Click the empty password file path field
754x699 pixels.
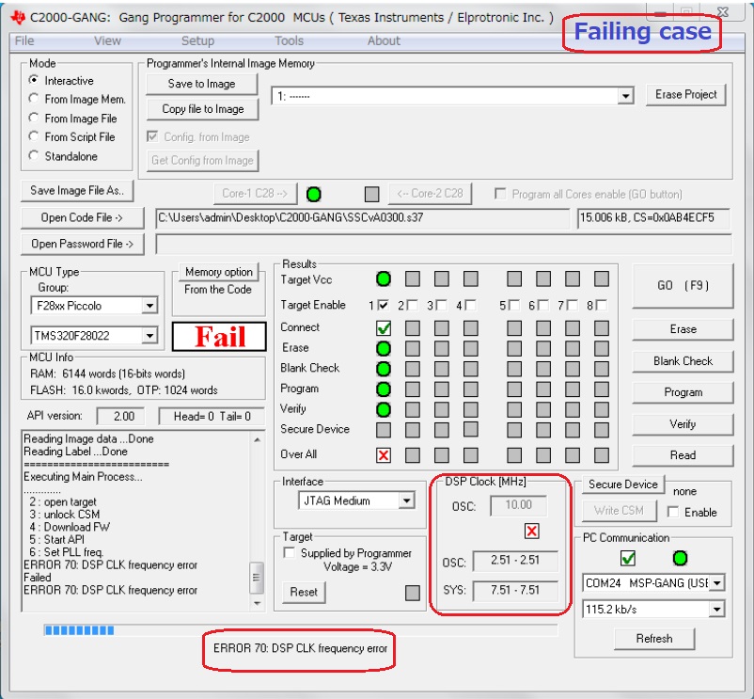(444, 244)
